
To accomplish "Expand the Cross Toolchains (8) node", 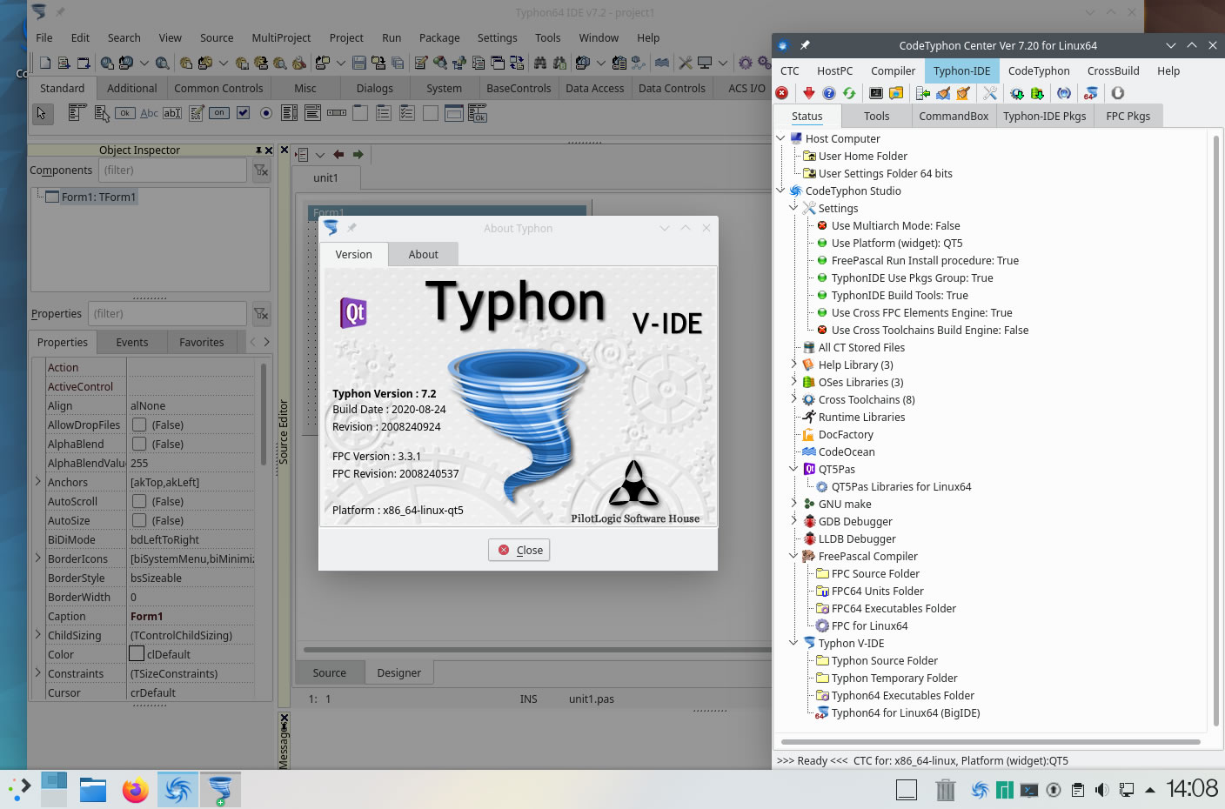I will (x=793, y=398).
